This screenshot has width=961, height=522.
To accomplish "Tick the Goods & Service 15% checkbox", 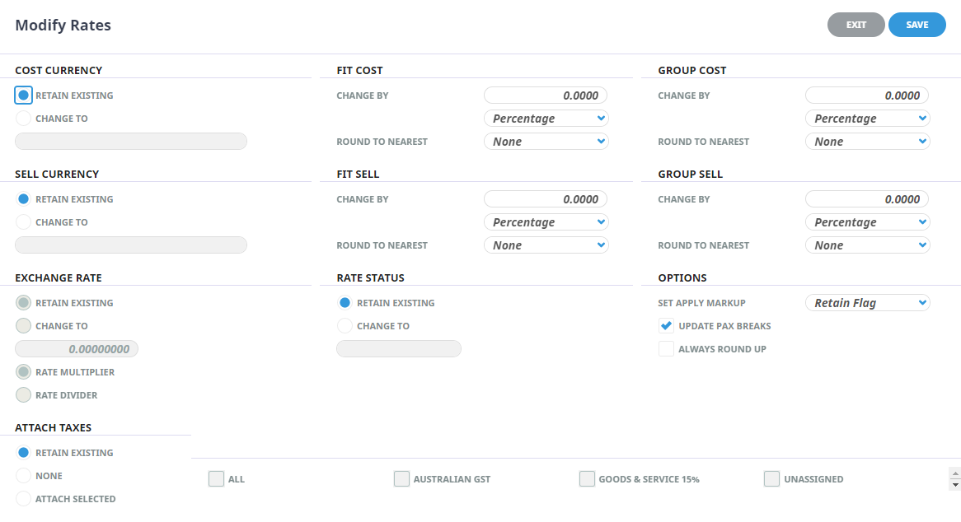I will (x=587, y=479).
